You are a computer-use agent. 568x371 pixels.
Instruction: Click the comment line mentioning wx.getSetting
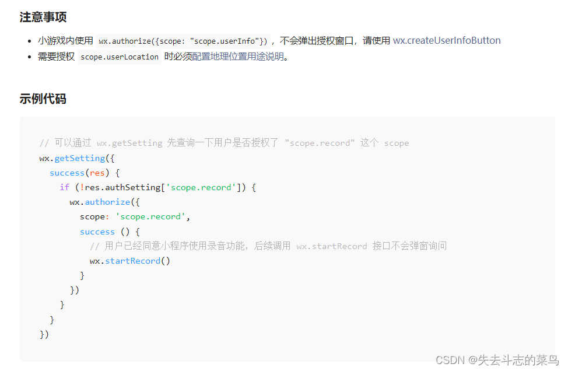(x=225, y=143)
